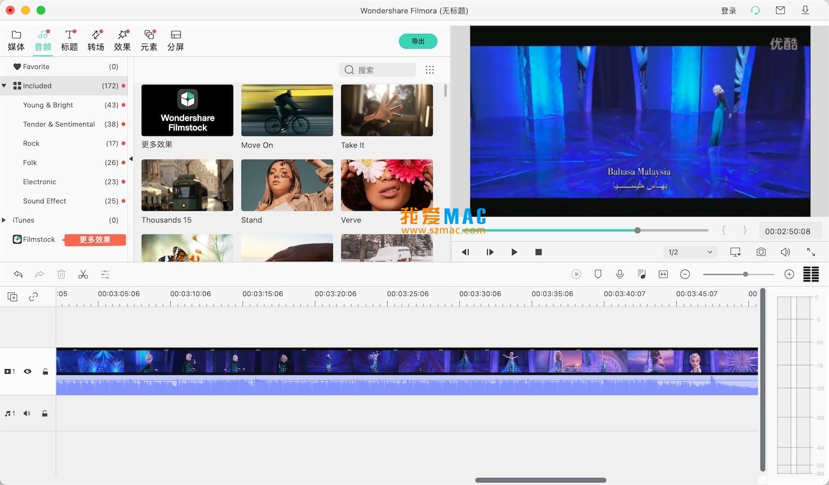
Task: Set the mark-in left brace point
Action: click(724, 230)
